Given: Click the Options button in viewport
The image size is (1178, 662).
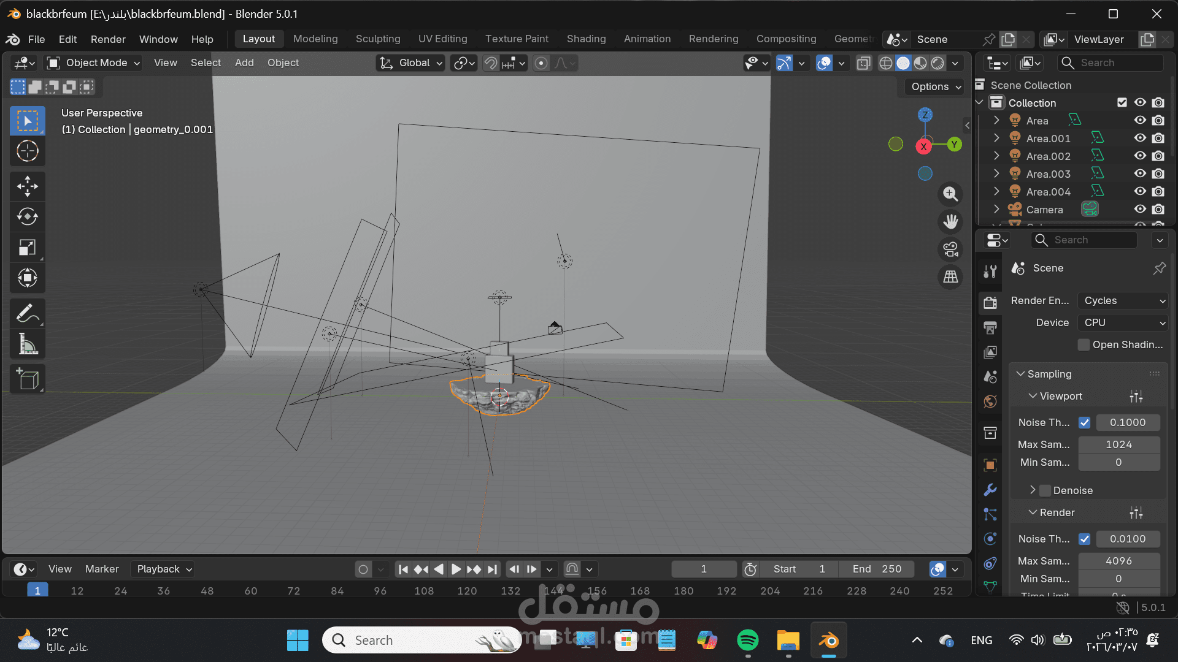Looking at the screenshot, I should click(x=935, y=86).
